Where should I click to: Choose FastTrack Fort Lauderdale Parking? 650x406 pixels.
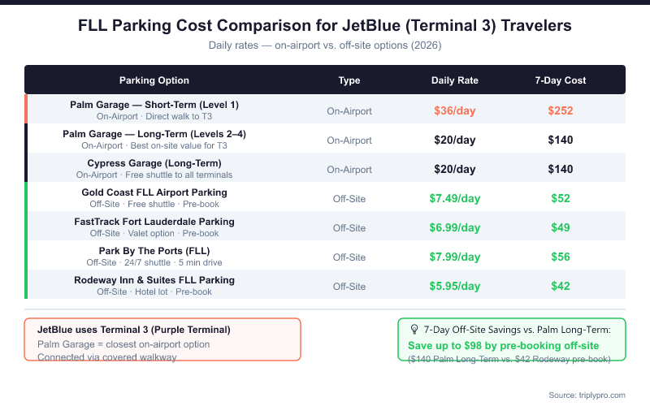click(154, 222)
